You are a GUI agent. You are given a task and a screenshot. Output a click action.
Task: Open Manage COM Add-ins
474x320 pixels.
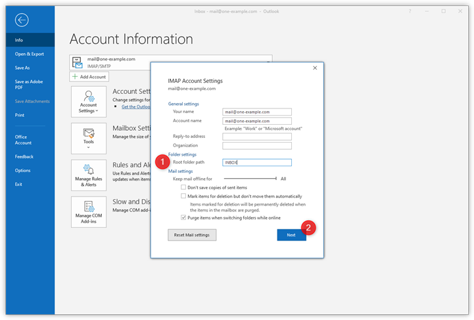(89, 212)
